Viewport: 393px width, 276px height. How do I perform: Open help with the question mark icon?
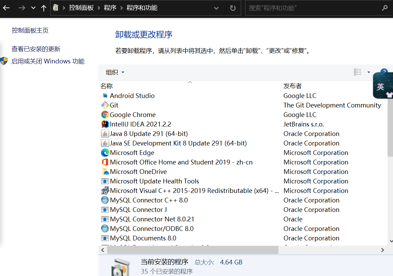pos(384,71)
